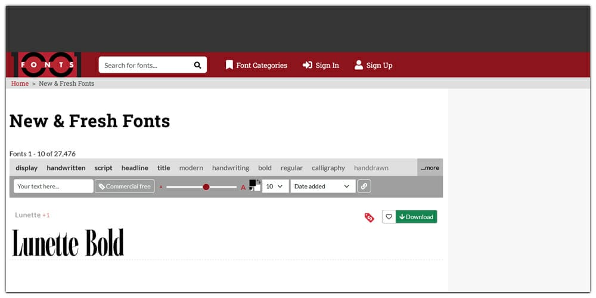Click the font size slider handle
This screenshot has height=298, width=596.
(206, 187)
